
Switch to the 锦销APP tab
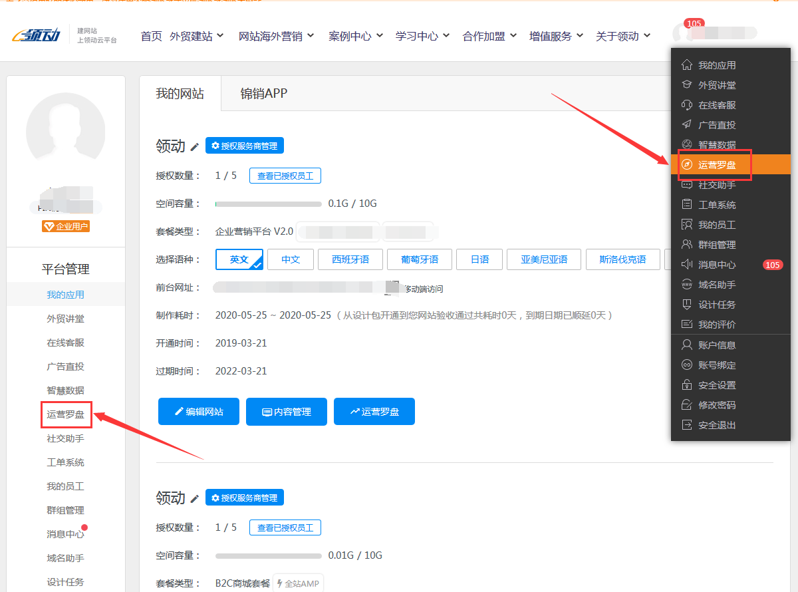(264, 93)
